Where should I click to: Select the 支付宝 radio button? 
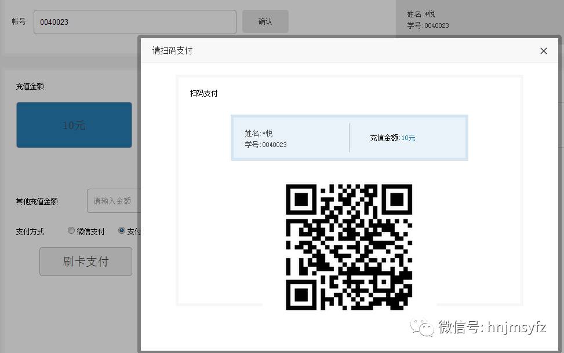point(122,230)
